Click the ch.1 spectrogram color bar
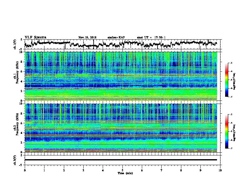Screen dimensions: 248x191 (x=227, y=80)
